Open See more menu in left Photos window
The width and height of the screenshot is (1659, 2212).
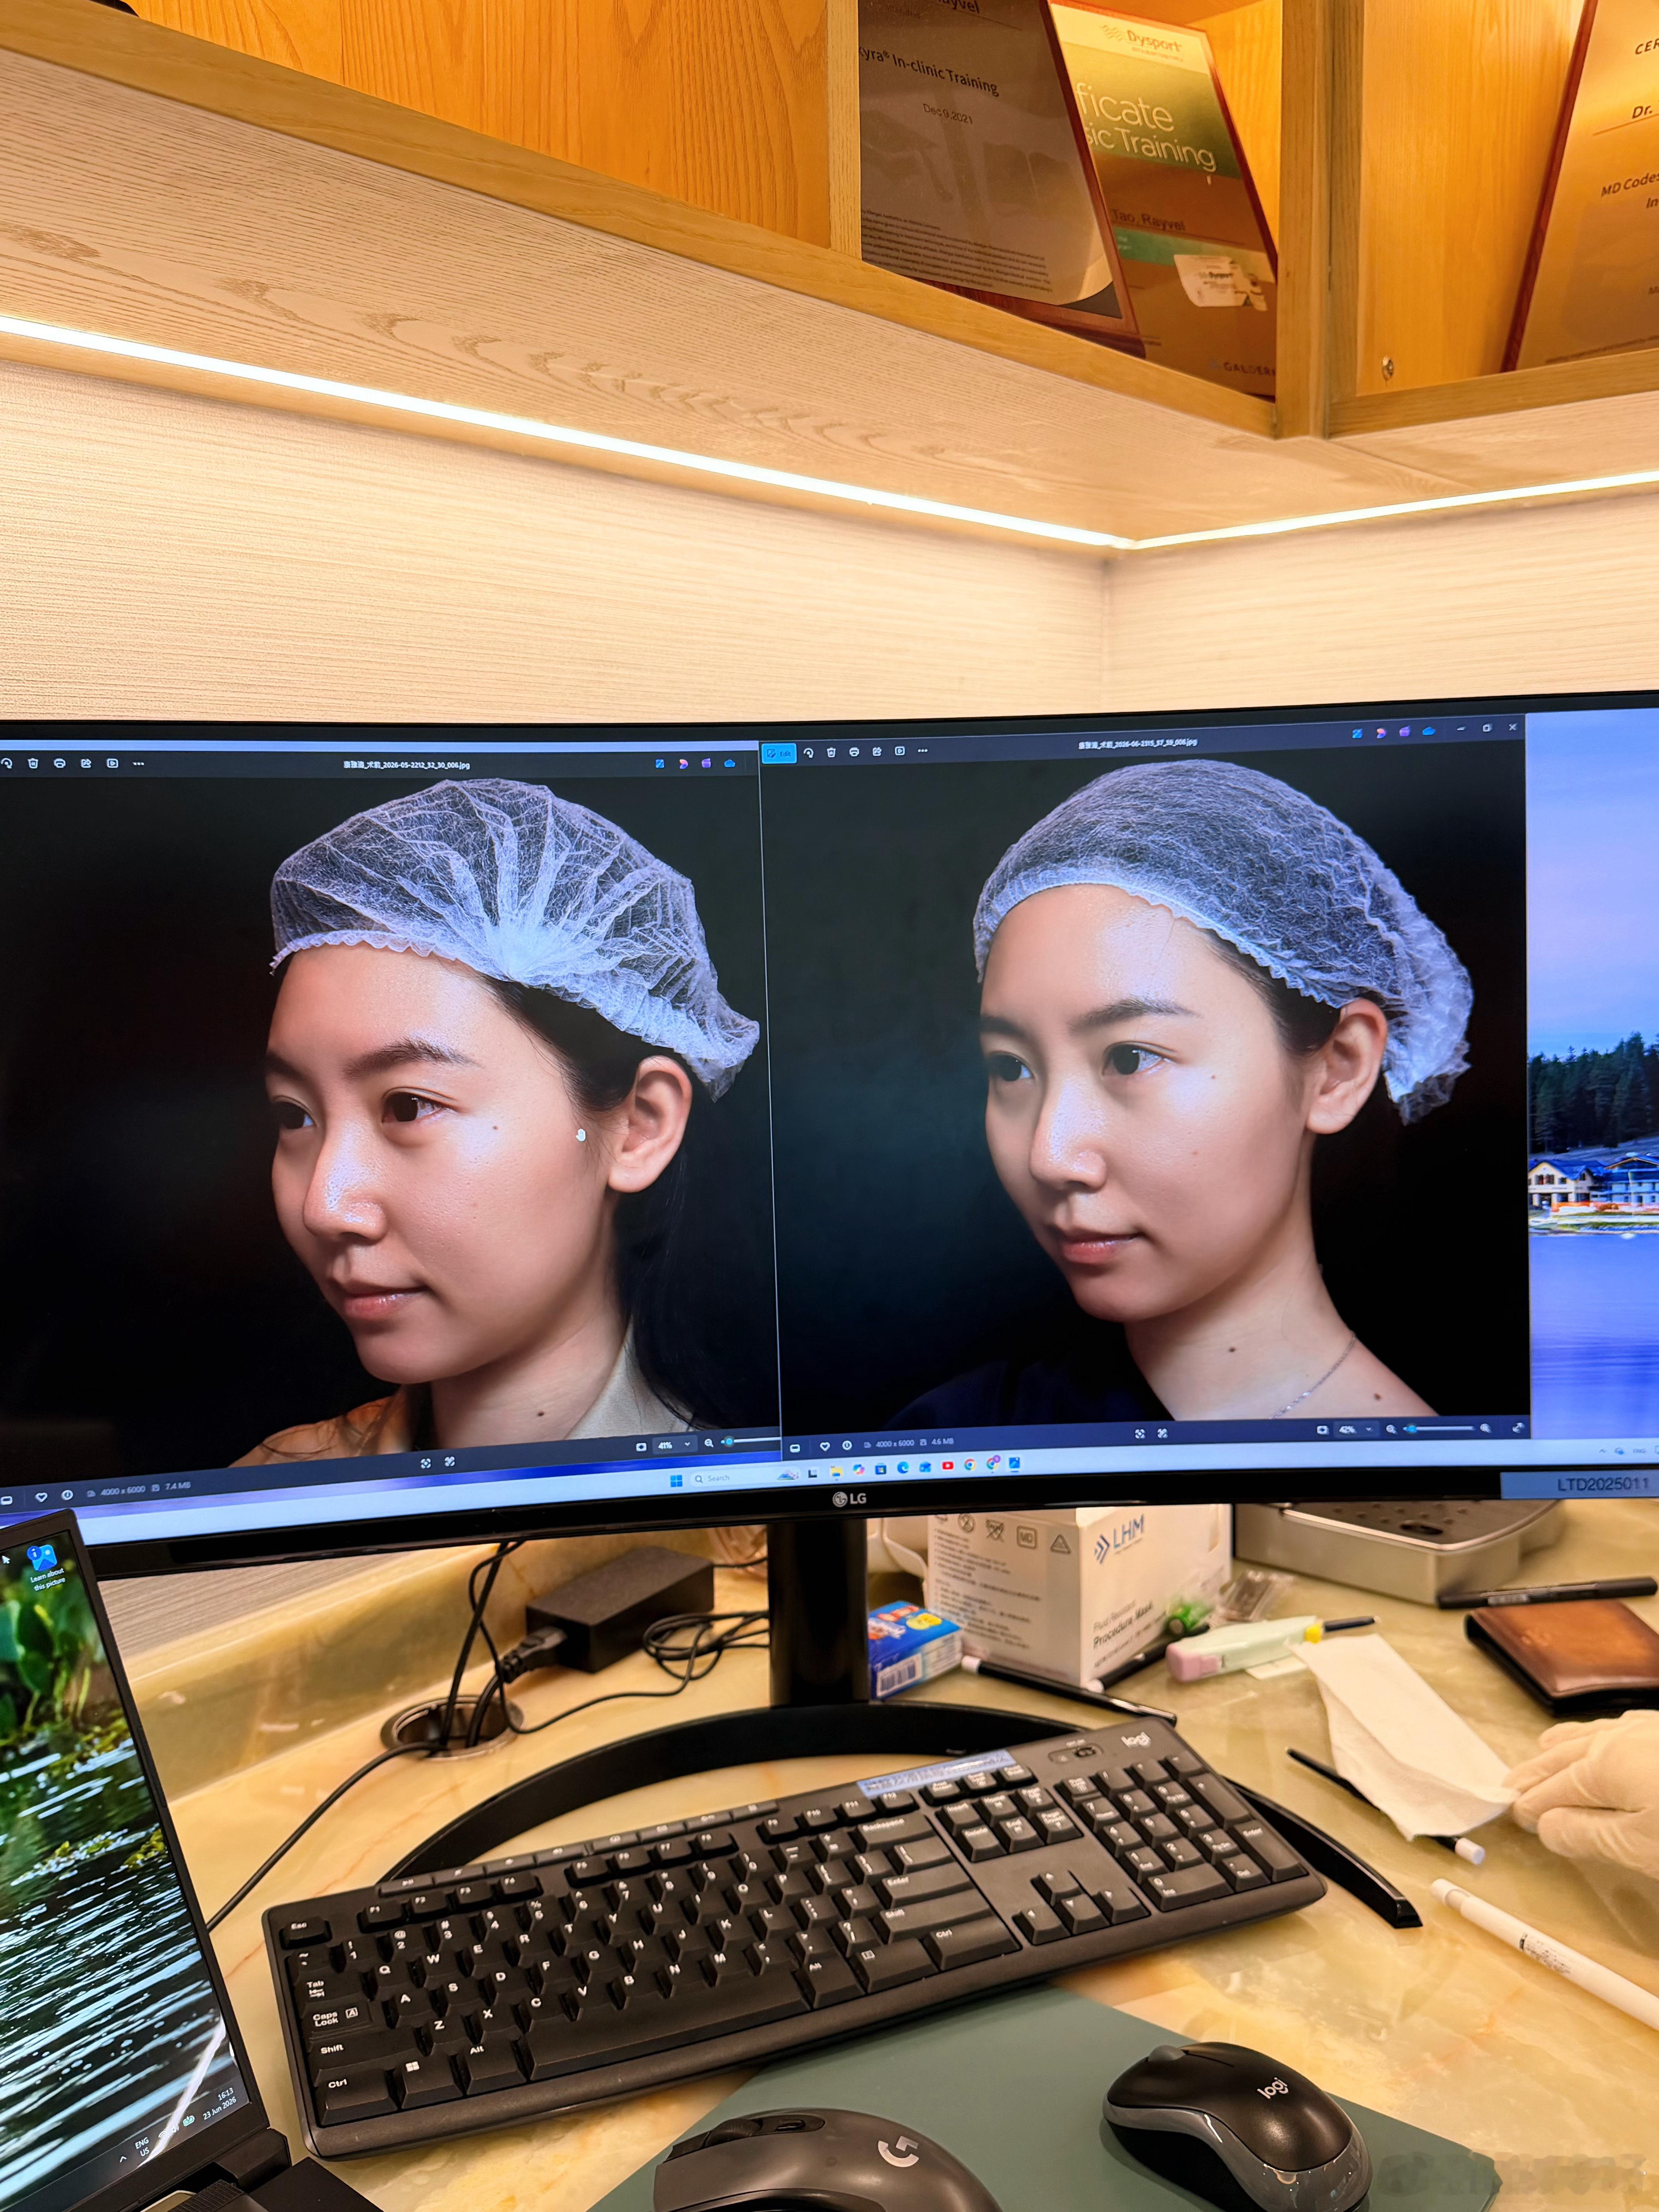[139, 764]
